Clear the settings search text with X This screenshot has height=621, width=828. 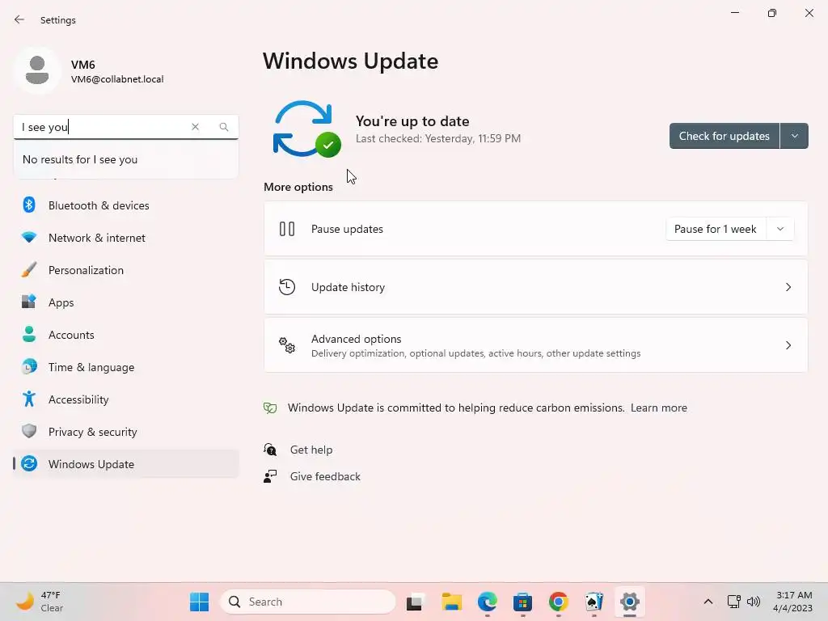pyautogui.click(x=196, y=127)
